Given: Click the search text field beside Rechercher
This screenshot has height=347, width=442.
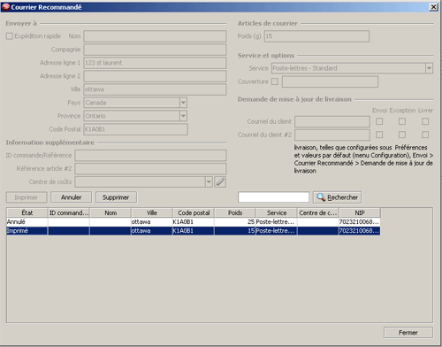Looking at the screenshot, I should [x=273, y=197].
